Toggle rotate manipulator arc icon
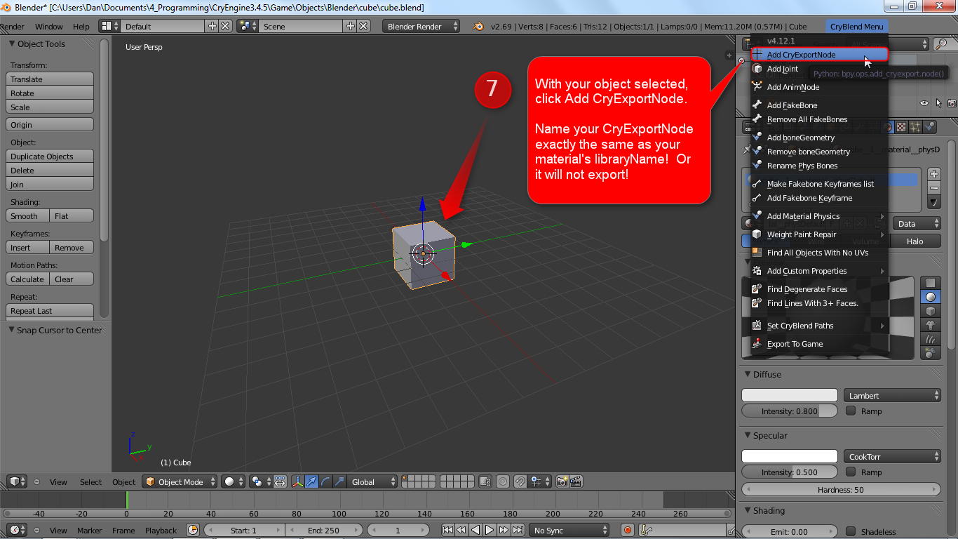This screenshot has width=958, height=539. pyautogui.click(x=326, y=482)
